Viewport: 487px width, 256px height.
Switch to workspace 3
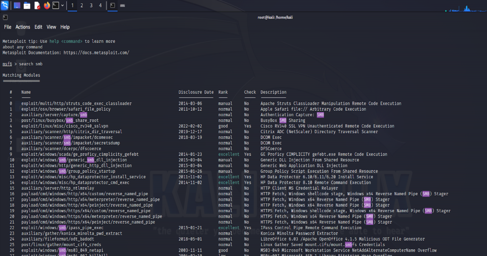(91, 5)
